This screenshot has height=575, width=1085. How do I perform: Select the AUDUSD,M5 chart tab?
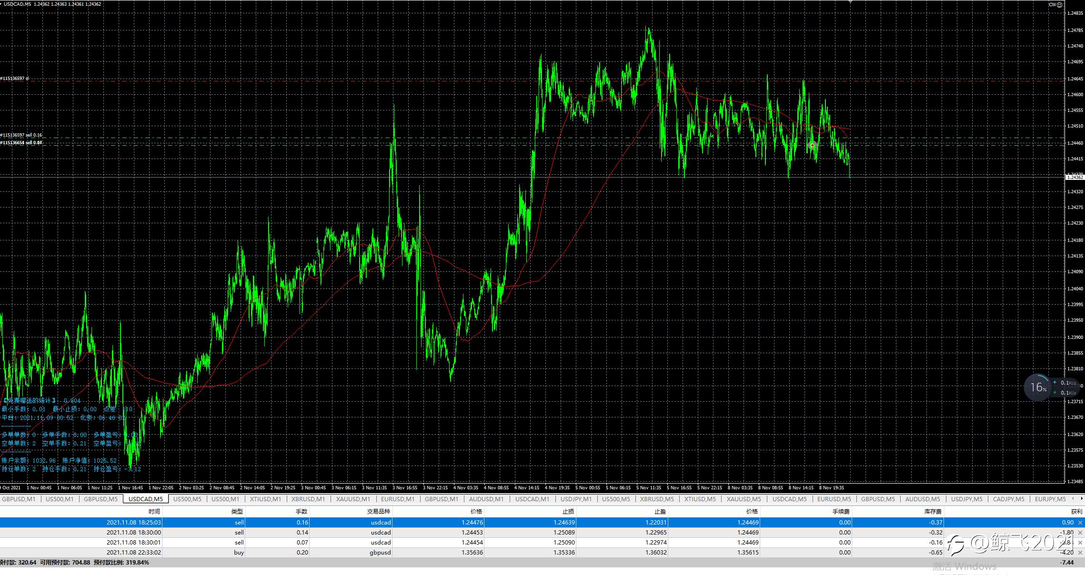point(923,499)
